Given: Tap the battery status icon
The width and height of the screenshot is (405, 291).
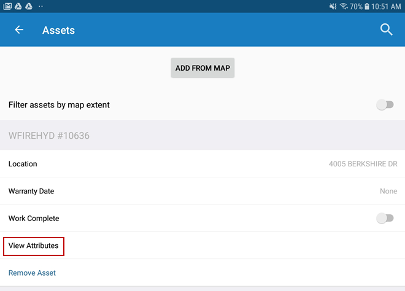Looking at the screenshot, I should [367, 6].
